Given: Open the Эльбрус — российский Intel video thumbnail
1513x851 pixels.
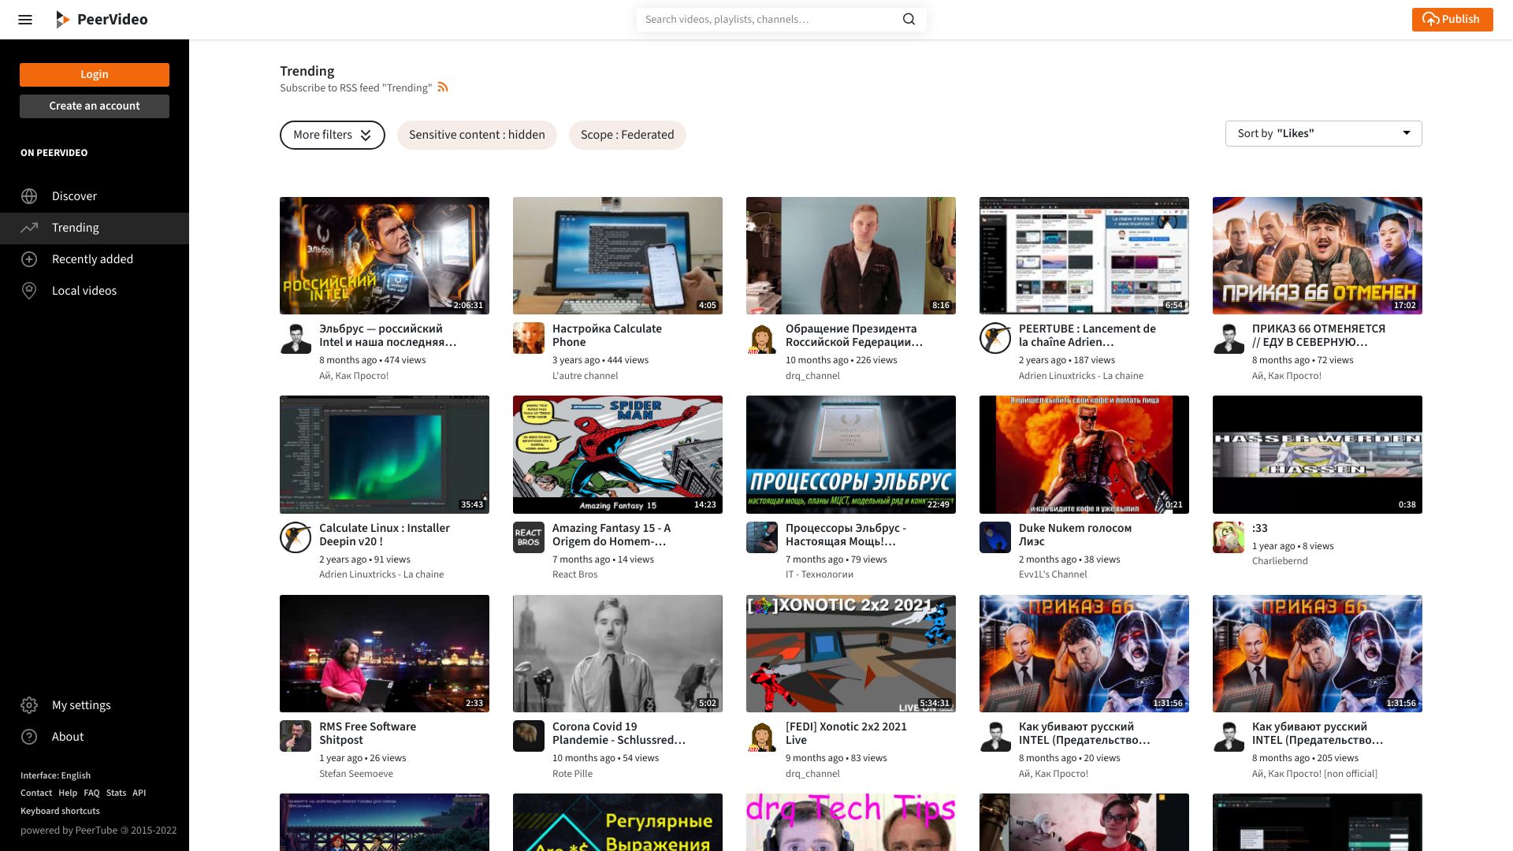Looking at the screenshot, I should tap(385, 256).
